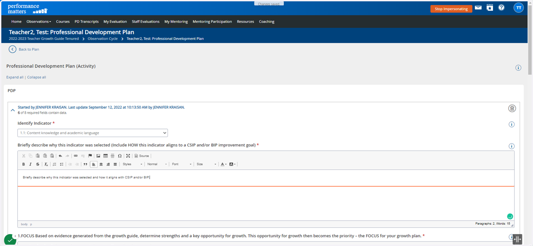Open PD Transcripts
This screenshot has height=246, width=533.
[x=87, y=21]
